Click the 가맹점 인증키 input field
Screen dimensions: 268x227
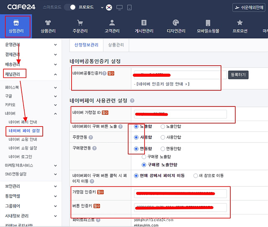(x=180, y=193)
